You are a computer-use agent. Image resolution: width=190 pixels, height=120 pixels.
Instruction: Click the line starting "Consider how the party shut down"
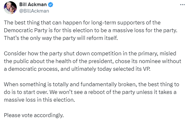tap(90, 53)
